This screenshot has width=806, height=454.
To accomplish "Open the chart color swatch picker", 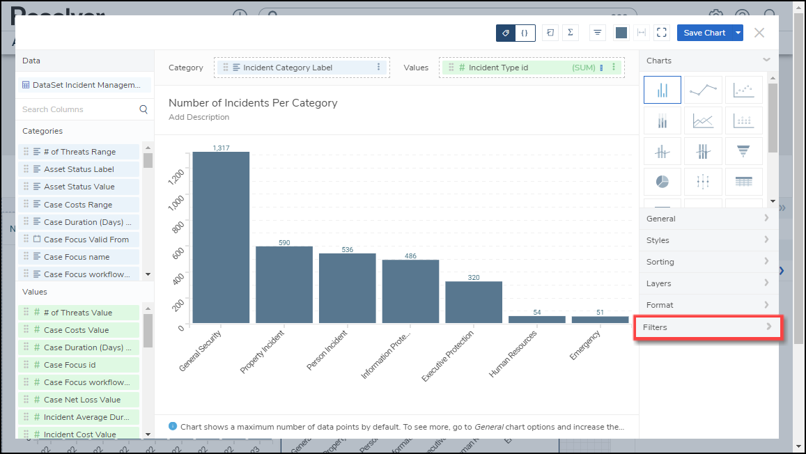I will click(x=621, y=33).
